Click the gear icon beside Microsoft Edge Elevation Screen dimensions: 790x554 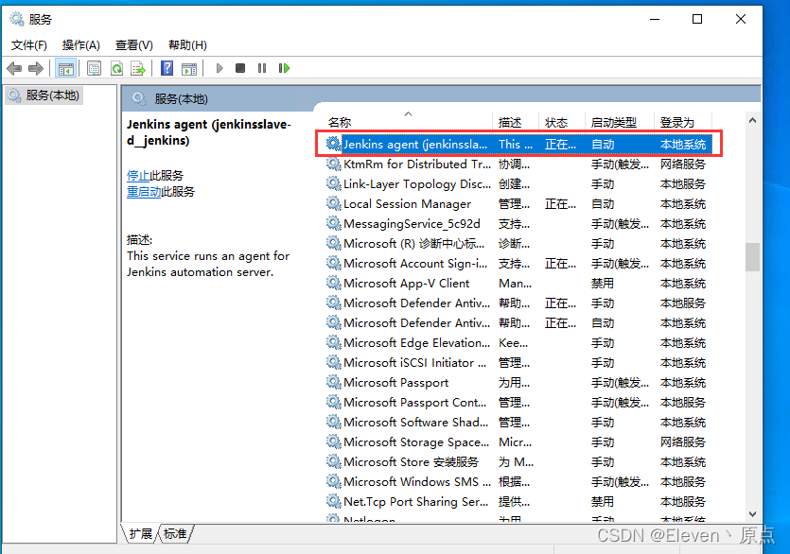coord(333,342)
